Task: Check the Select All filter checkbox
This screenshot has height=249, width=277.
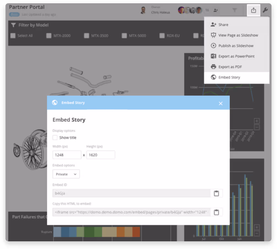Action: point(13,36)
